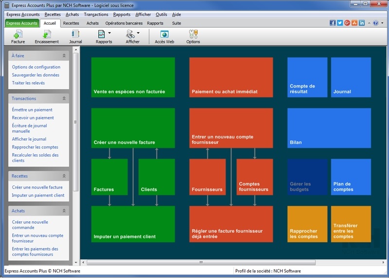Switch to the Suite tab
389x279 pixels.
tap(177, 23)
